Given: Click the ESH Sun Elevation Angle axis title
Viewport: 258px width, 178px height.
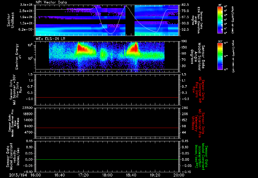Looking at the screenshot, I should point(197,20).
